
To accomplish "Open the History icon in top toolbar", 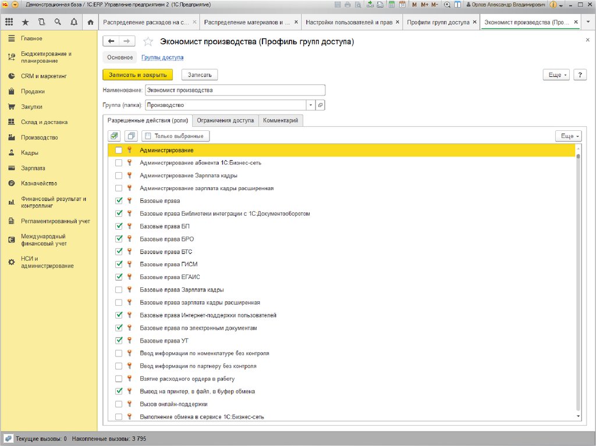I will 41,22.
